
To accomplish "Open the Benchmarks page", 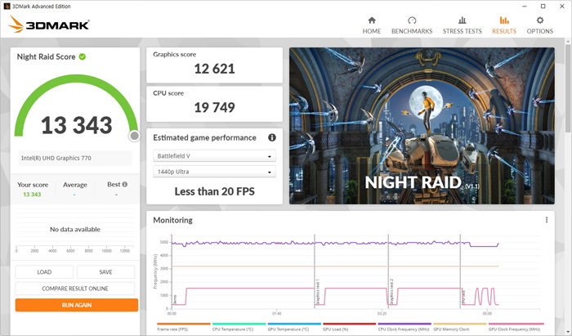I will [x=412, y=25].
